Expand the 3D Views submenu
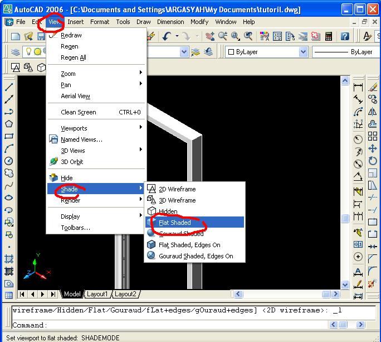 pyautogui.click(x=96, y=151)
